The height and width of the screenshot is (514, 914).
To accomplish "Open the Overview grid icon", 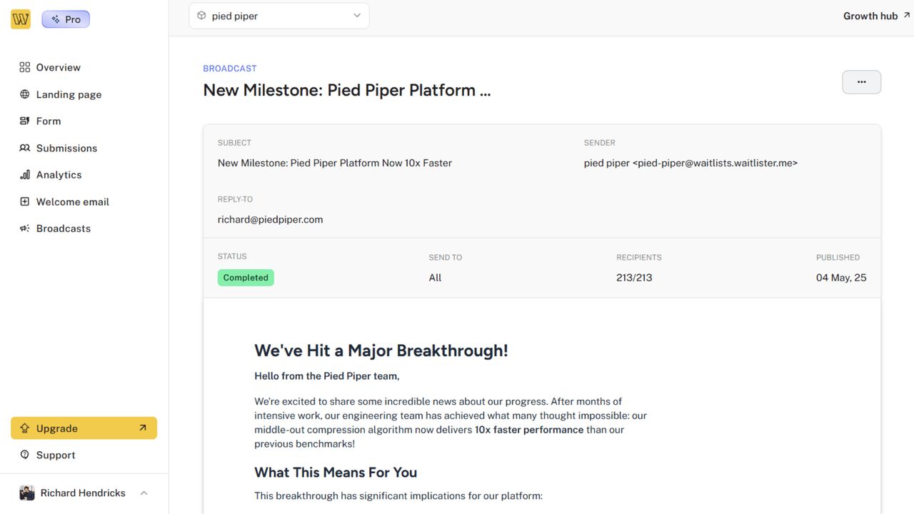I will pos(24,67).
